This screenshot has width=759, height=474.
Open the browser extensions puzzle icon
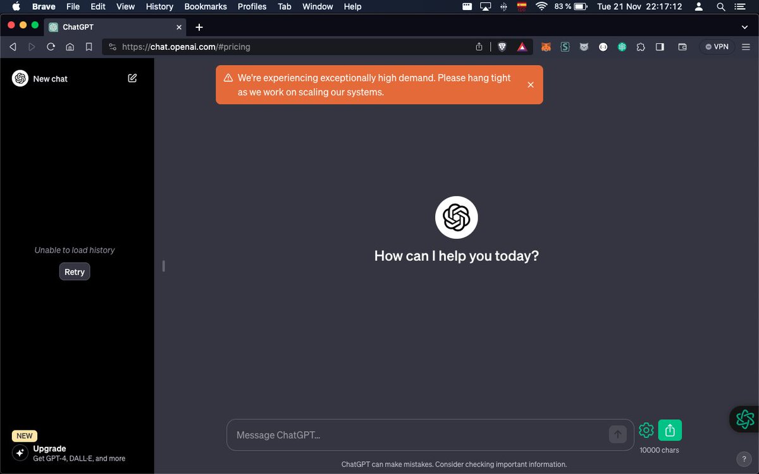pyautogui.click(x=641, y=47)
